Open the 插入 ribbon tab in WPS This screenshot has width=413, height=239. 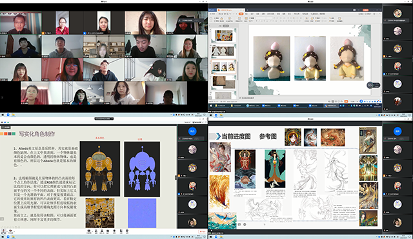click(247, 14)
